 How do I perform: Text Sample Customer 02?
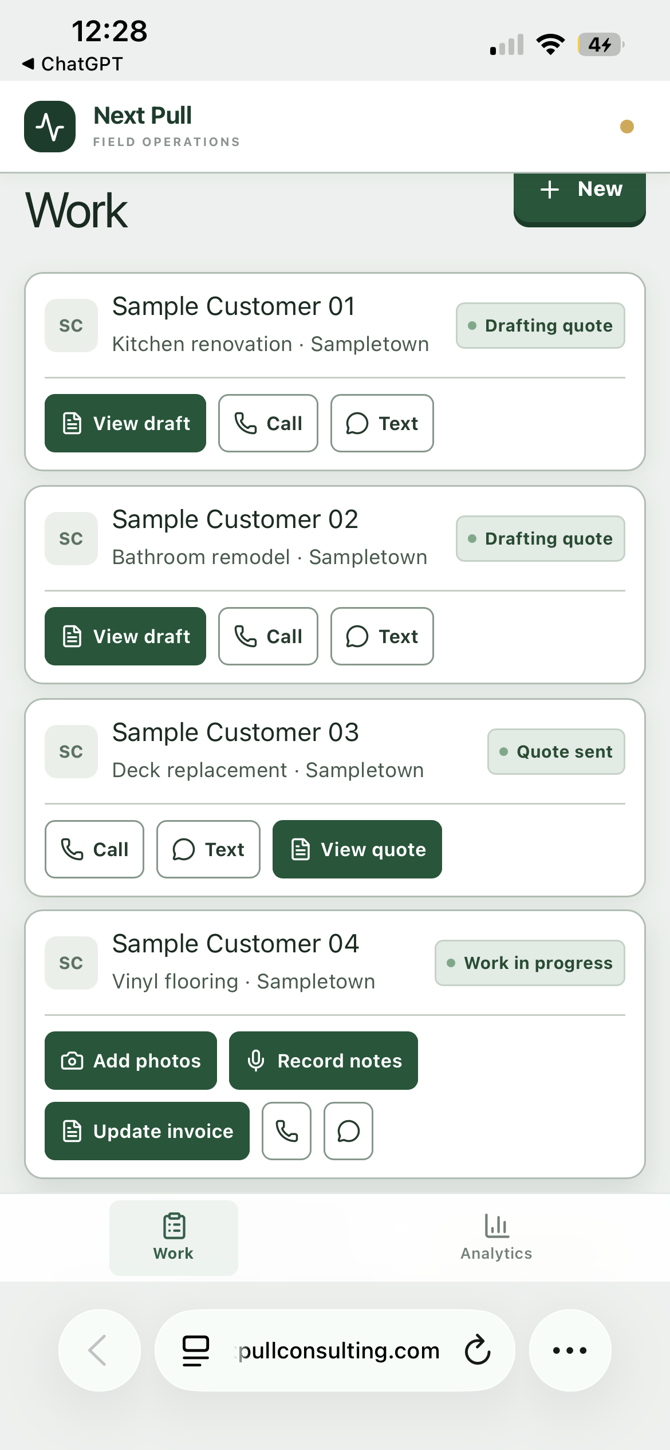click(x=382, y=636)
